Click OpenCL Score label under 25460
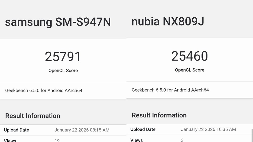This screenshot has height=142, width=253. tap(189, 70)
